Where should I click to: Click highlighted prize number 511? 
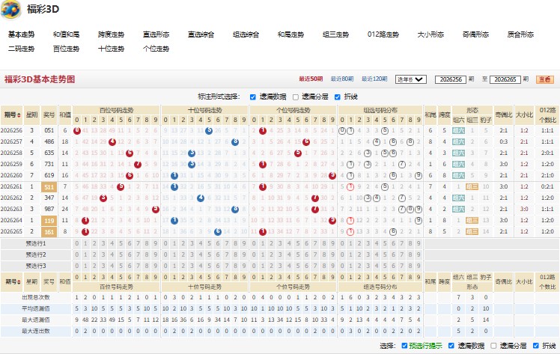49,187
